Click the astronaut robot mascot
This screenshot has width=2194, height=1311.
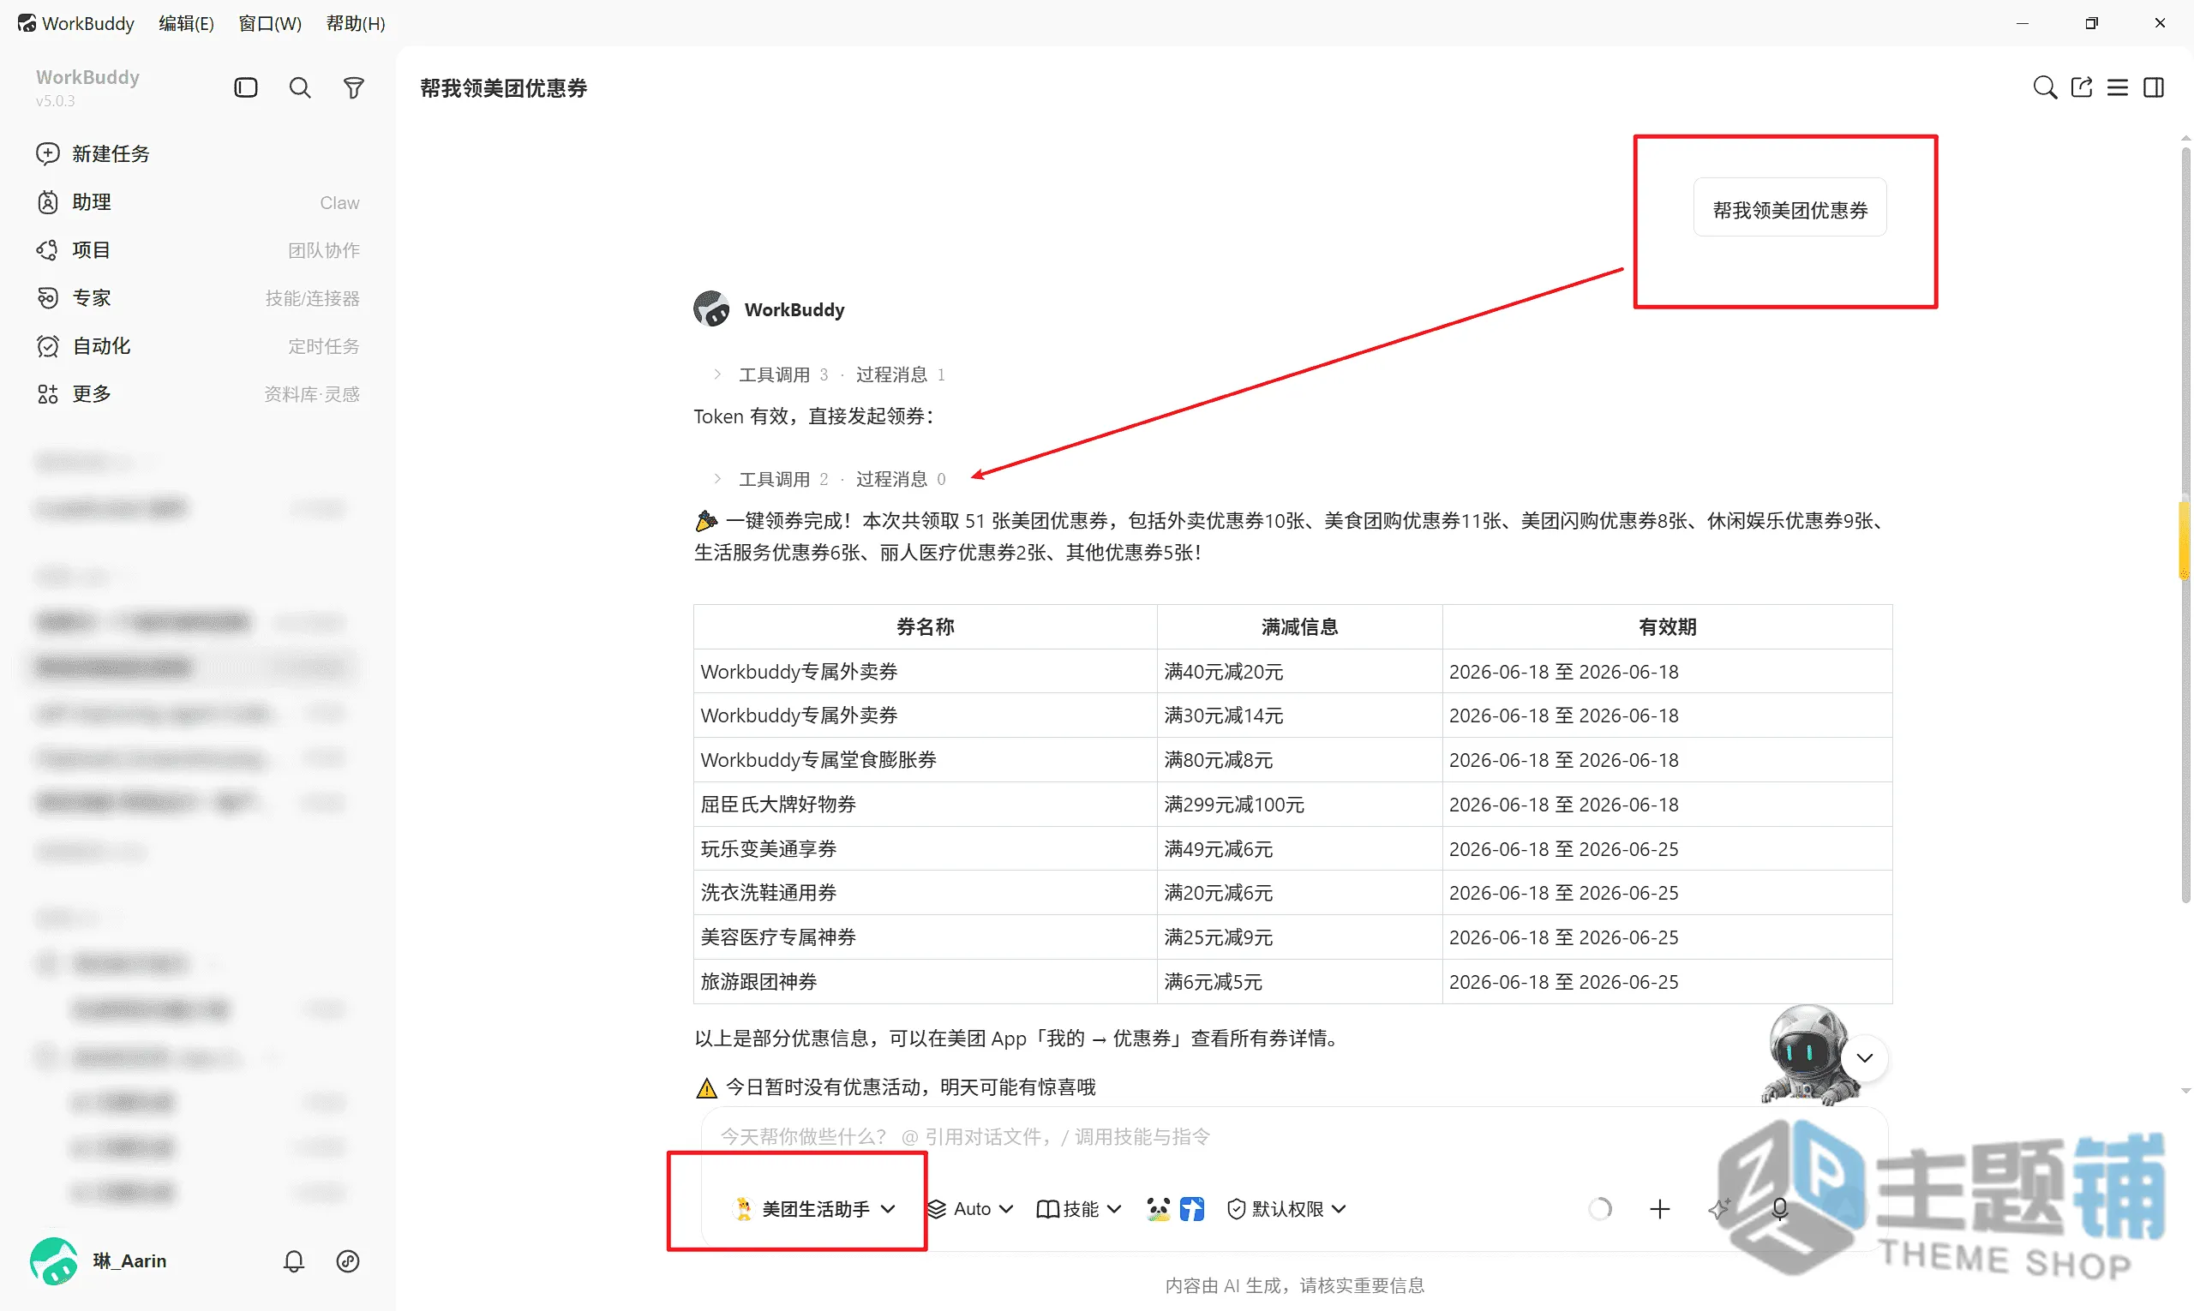1806,1054
